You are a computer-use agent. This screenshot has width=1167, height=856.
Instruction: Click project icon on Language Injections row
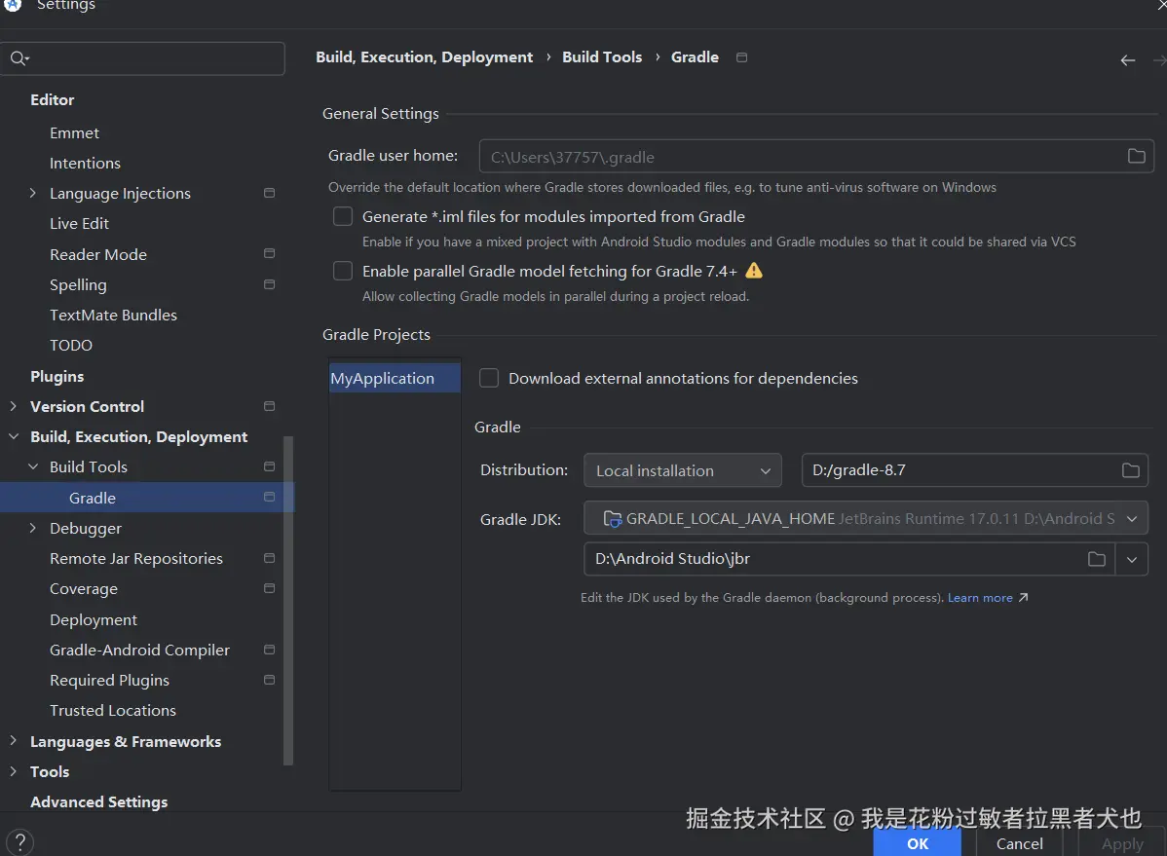[270, 193]
